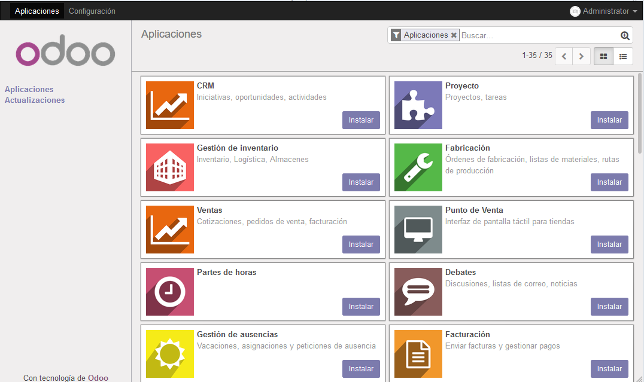Click the Buscar search field
Screen dimensions: 644x382
tap(539, 36)
